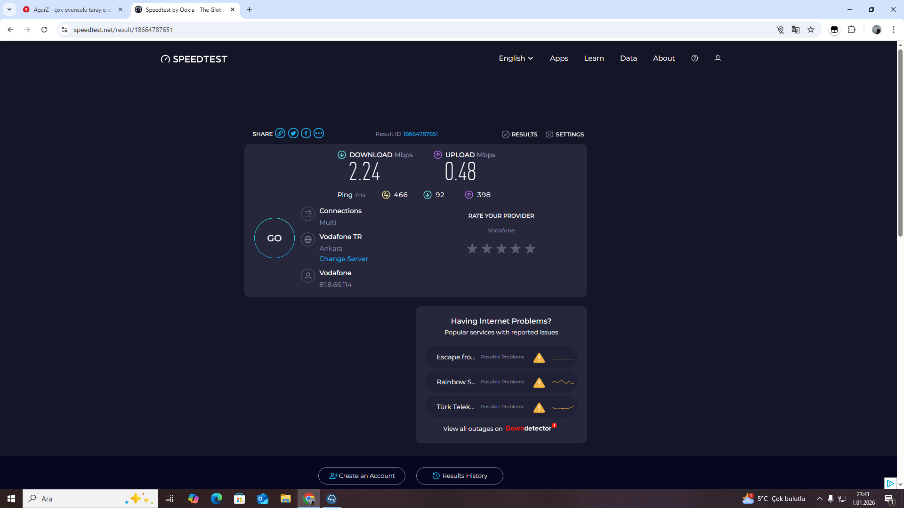Click the upload ping icon next to 398
904x508 pixels.
tap(469, 195)
